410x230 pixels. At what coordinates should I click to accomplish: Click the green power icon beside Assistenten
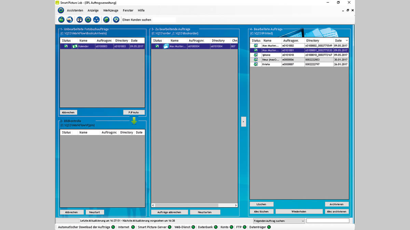61,10
